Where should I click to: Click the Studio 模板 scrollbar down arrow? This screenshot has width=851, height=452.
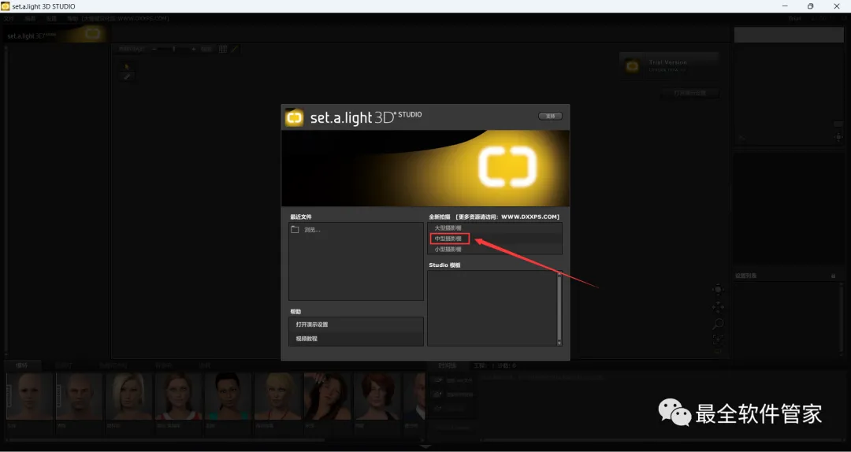(x=559, y=343)
